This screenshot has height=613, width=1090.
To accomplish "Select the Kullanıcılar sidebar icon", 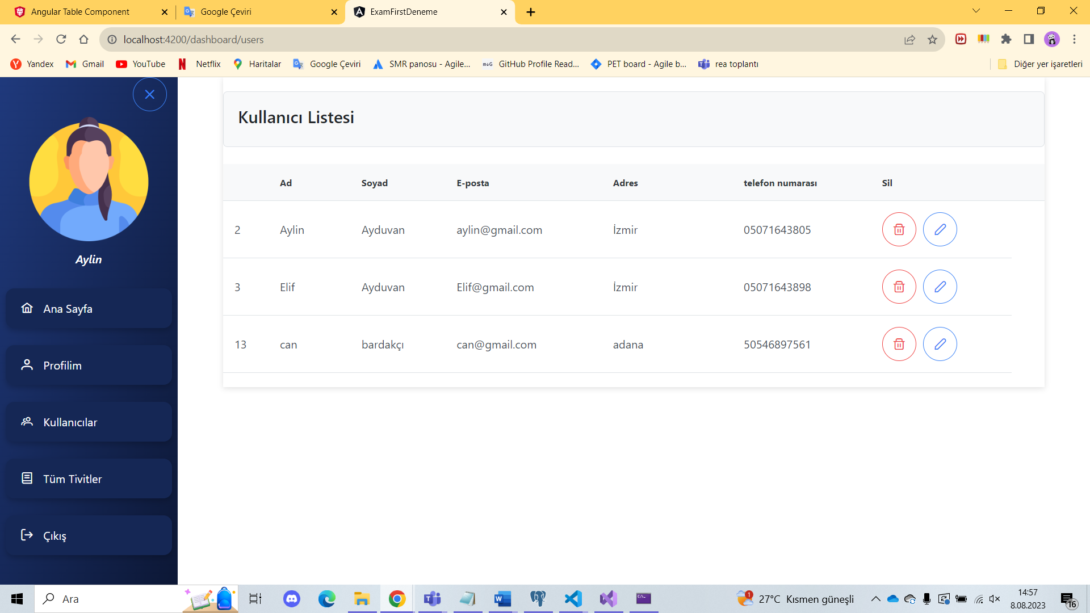I will 26,421.
